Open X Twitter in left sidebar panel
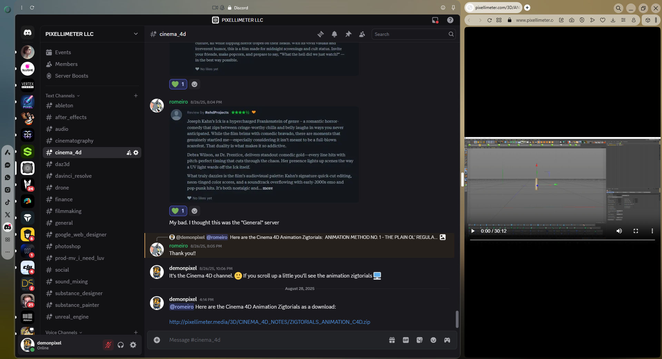The width and height of the screenshot is (662, 359). (8, 215)
